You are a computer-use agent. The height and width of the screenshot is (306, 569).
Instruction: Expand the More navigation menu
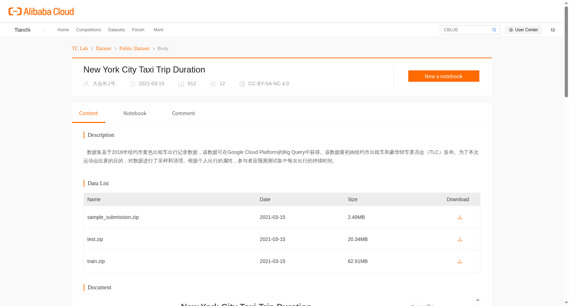coord(158,30)
